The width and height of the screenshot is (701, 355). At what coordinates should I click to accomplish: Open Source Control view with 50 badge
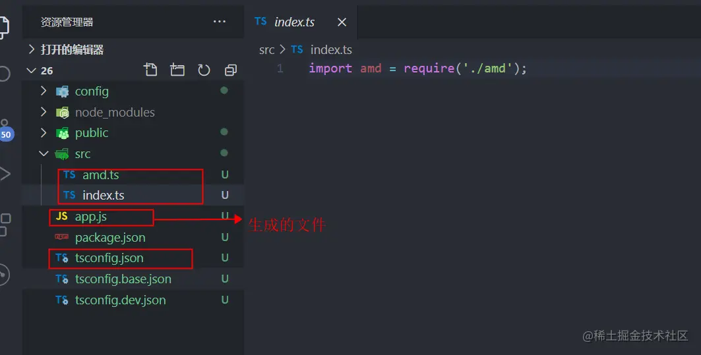6,131
